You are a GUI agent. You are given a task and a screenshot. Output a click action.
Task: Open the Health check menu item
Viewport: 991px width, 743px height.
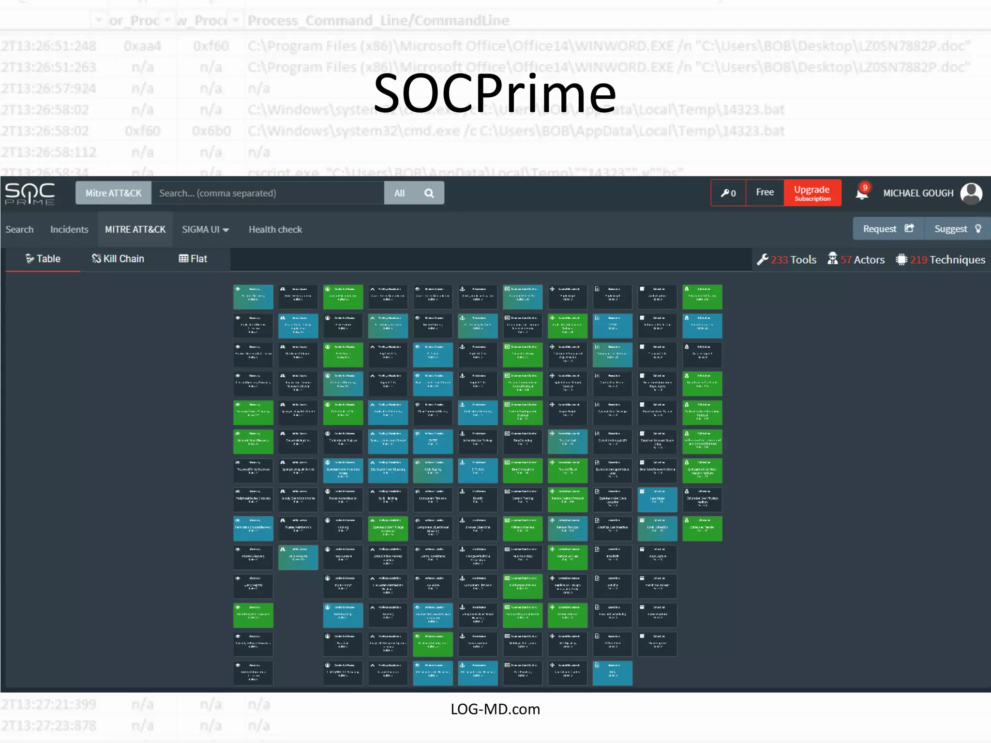[x=275, y=229]
